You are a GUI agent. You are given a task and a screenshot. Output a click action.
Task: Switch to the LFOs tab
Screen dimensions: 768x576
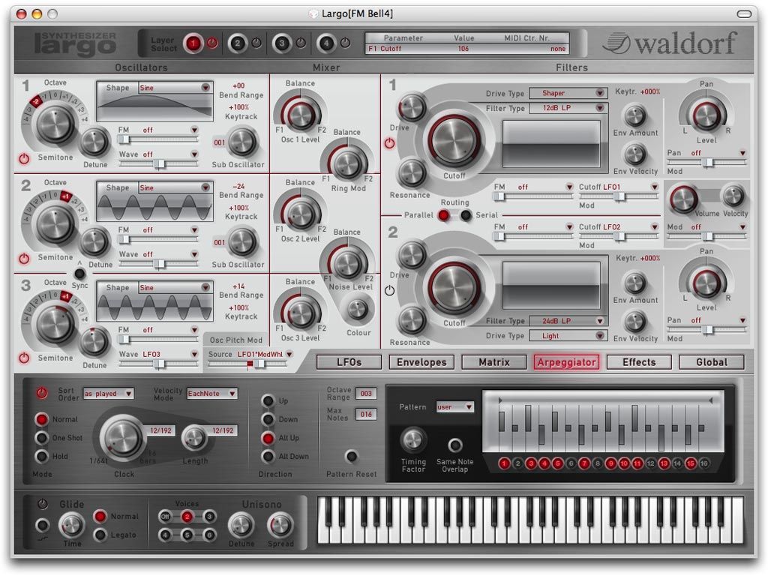coord(349,362)
